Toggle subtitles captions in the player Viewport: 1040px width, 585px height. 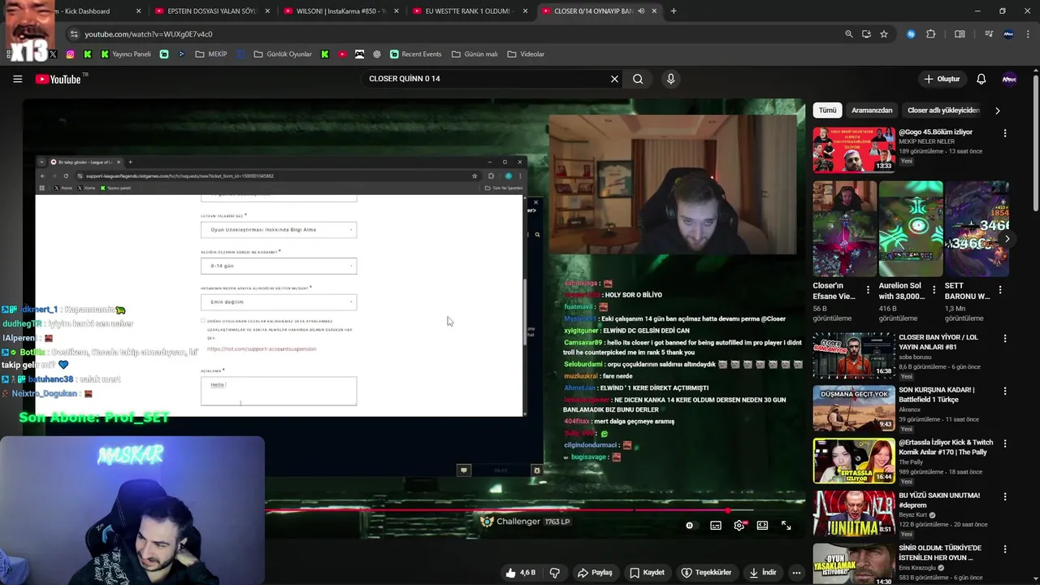tap(716, 526)
